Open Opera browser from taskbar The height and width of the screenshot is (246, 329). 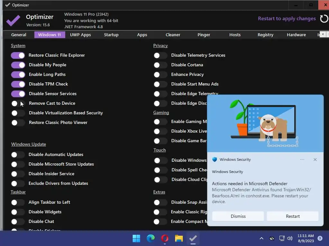pyautogui.click(x=165, y=238)
